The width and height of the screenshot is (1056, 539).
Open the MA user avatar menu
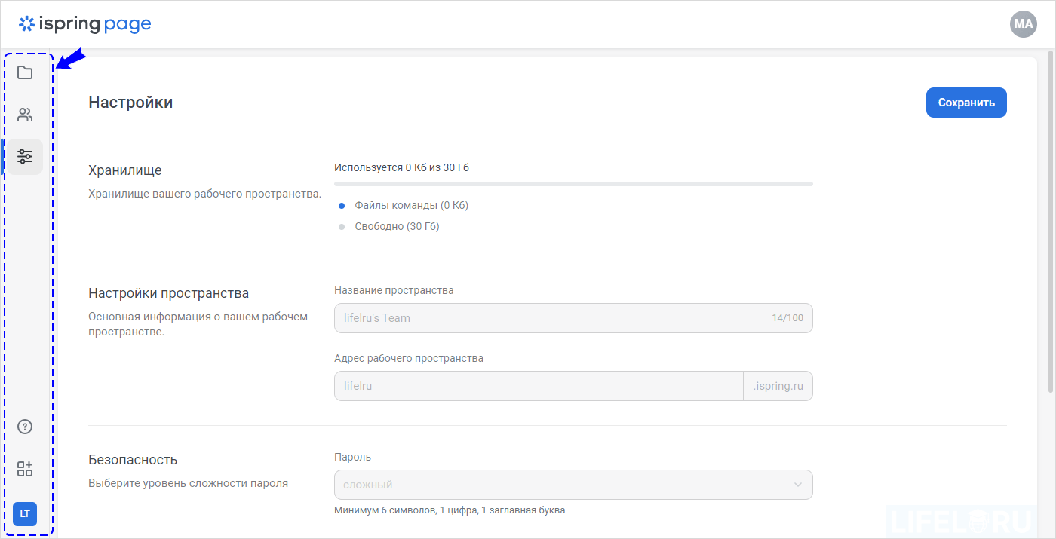(1023, 23)
